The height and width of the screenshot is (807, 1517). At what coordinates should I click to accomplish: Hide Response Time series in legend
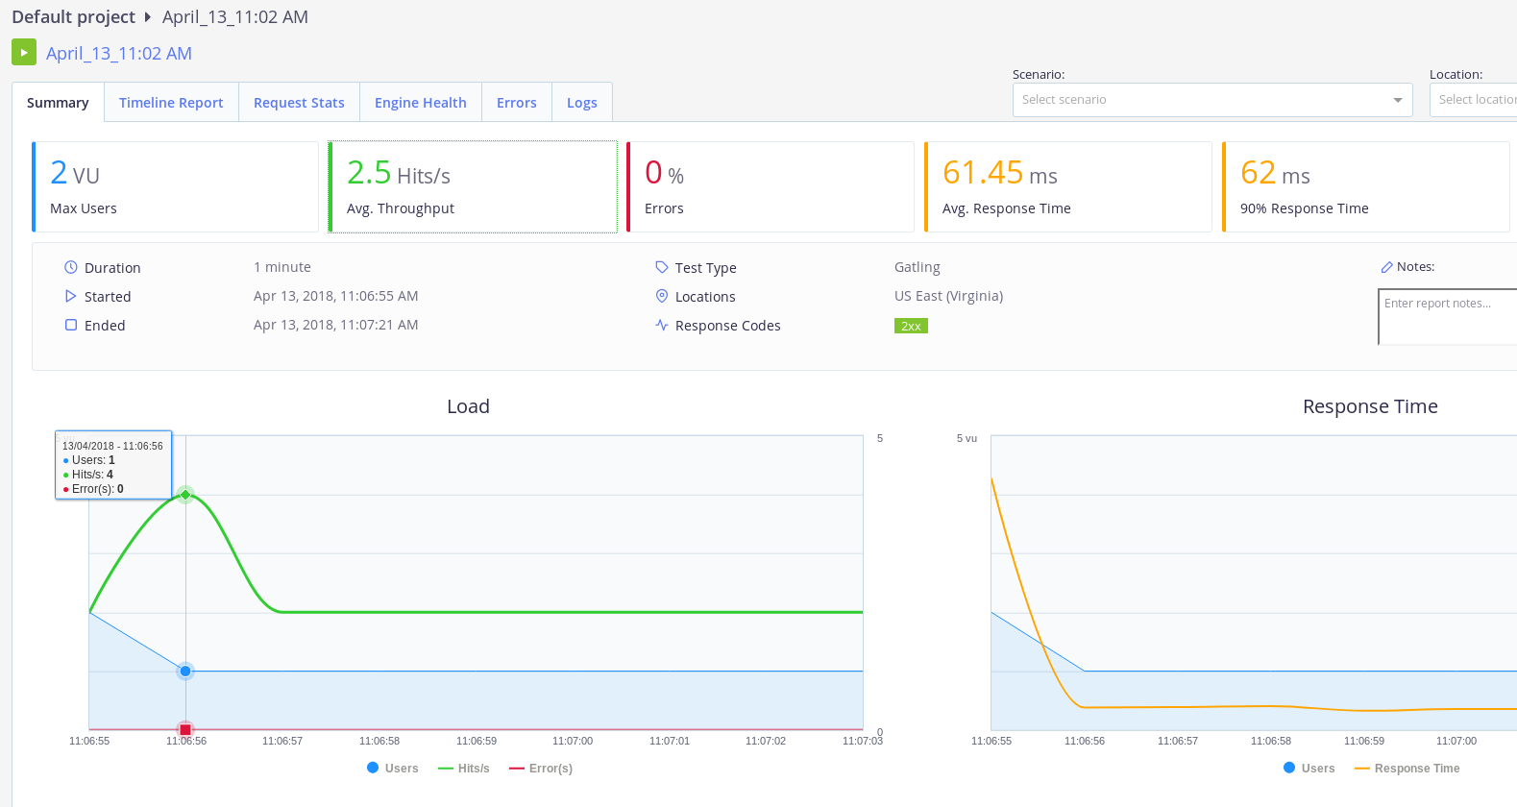coord(1407,768)
